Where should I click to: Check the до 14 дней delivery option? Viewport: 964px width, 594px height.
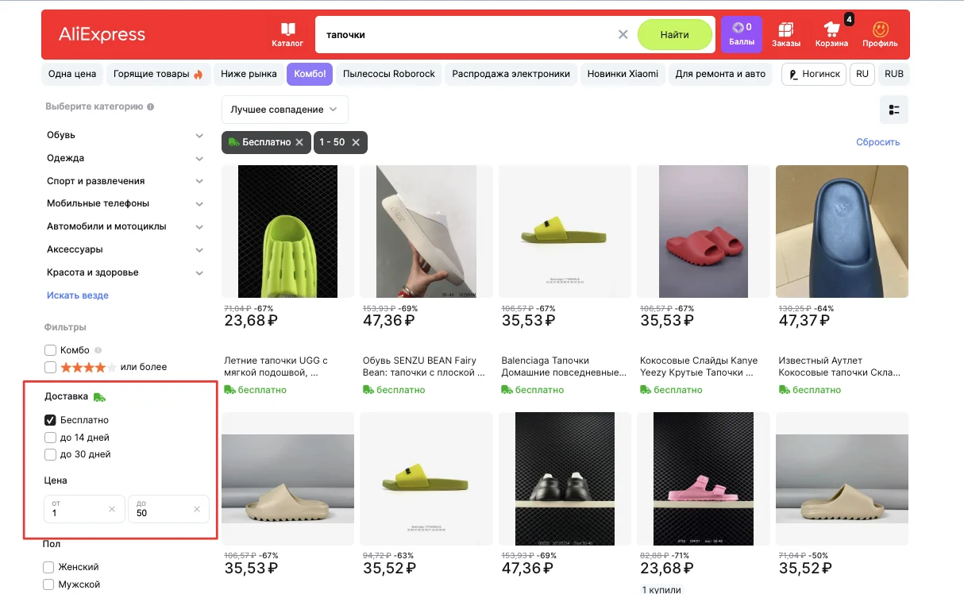[x=50, y=437]
